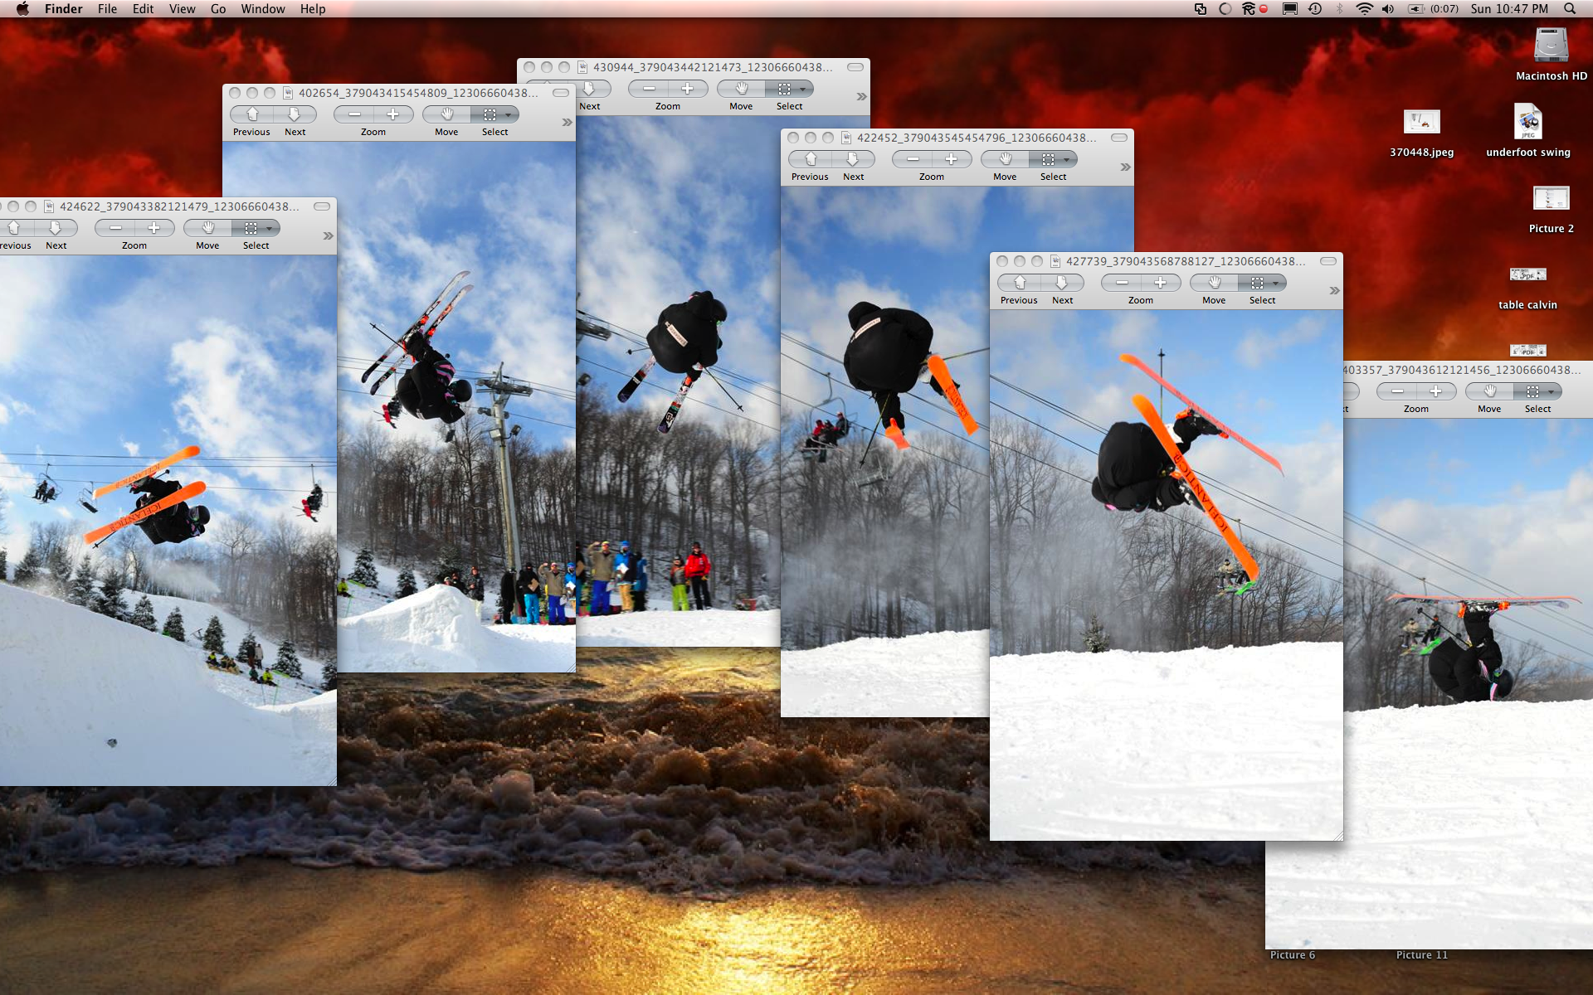Open the Window menu
This screenshot has height=995, width=1593.
262,8
